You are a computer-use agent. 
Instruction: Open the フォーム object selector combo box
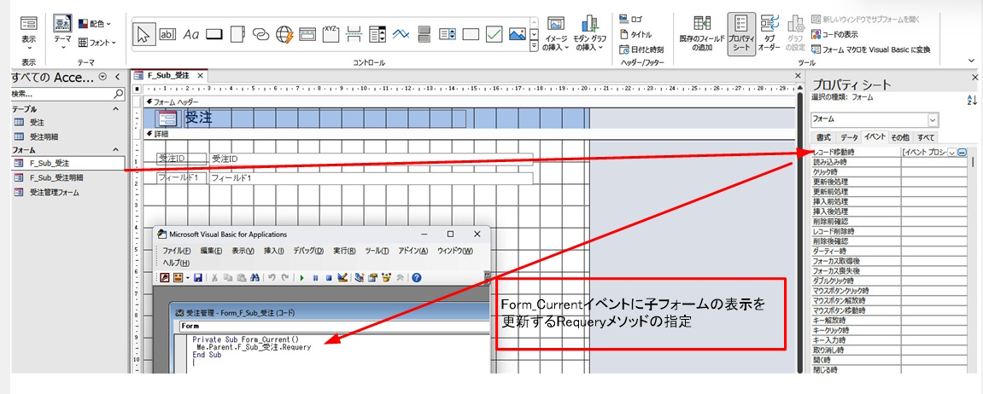(x=875, y=119)
